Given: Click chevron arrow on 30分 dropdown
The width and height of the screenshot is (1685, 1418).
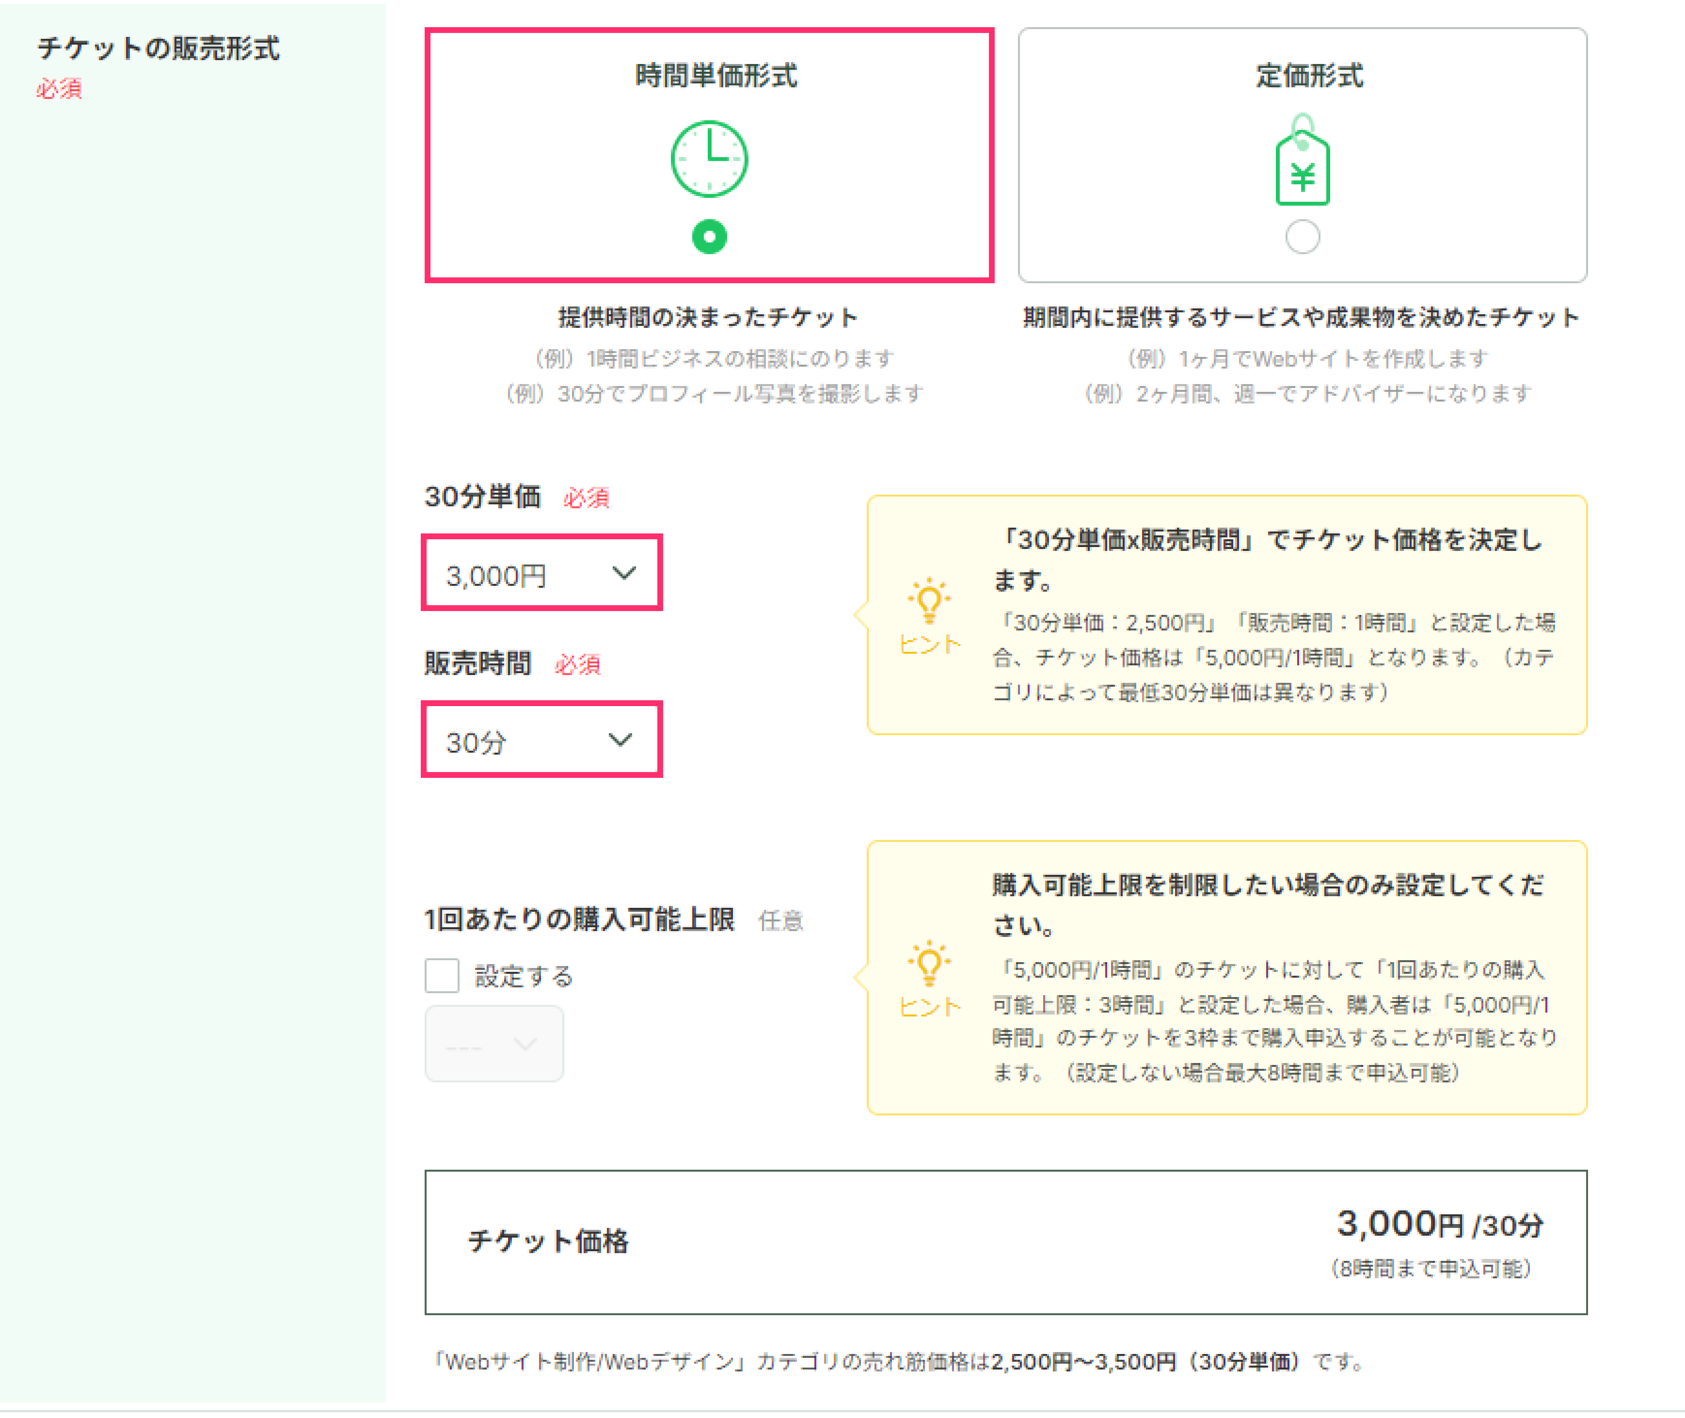Looking at the screenshot, I should [620, 740].
